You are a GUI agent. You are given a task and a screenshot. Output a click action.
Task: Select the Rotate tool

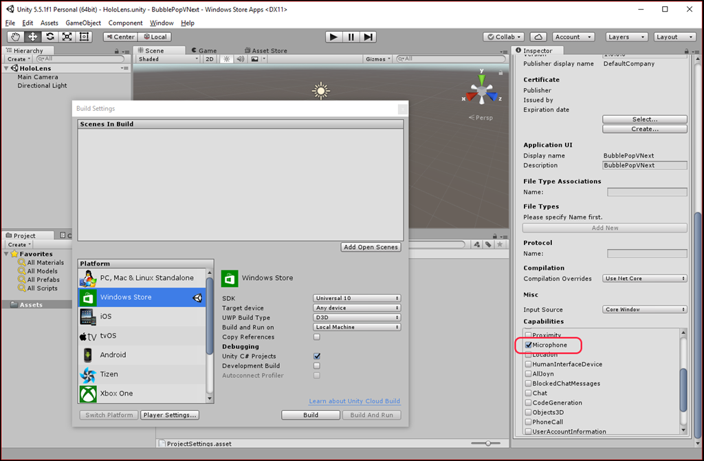click(x=49, y=37)
